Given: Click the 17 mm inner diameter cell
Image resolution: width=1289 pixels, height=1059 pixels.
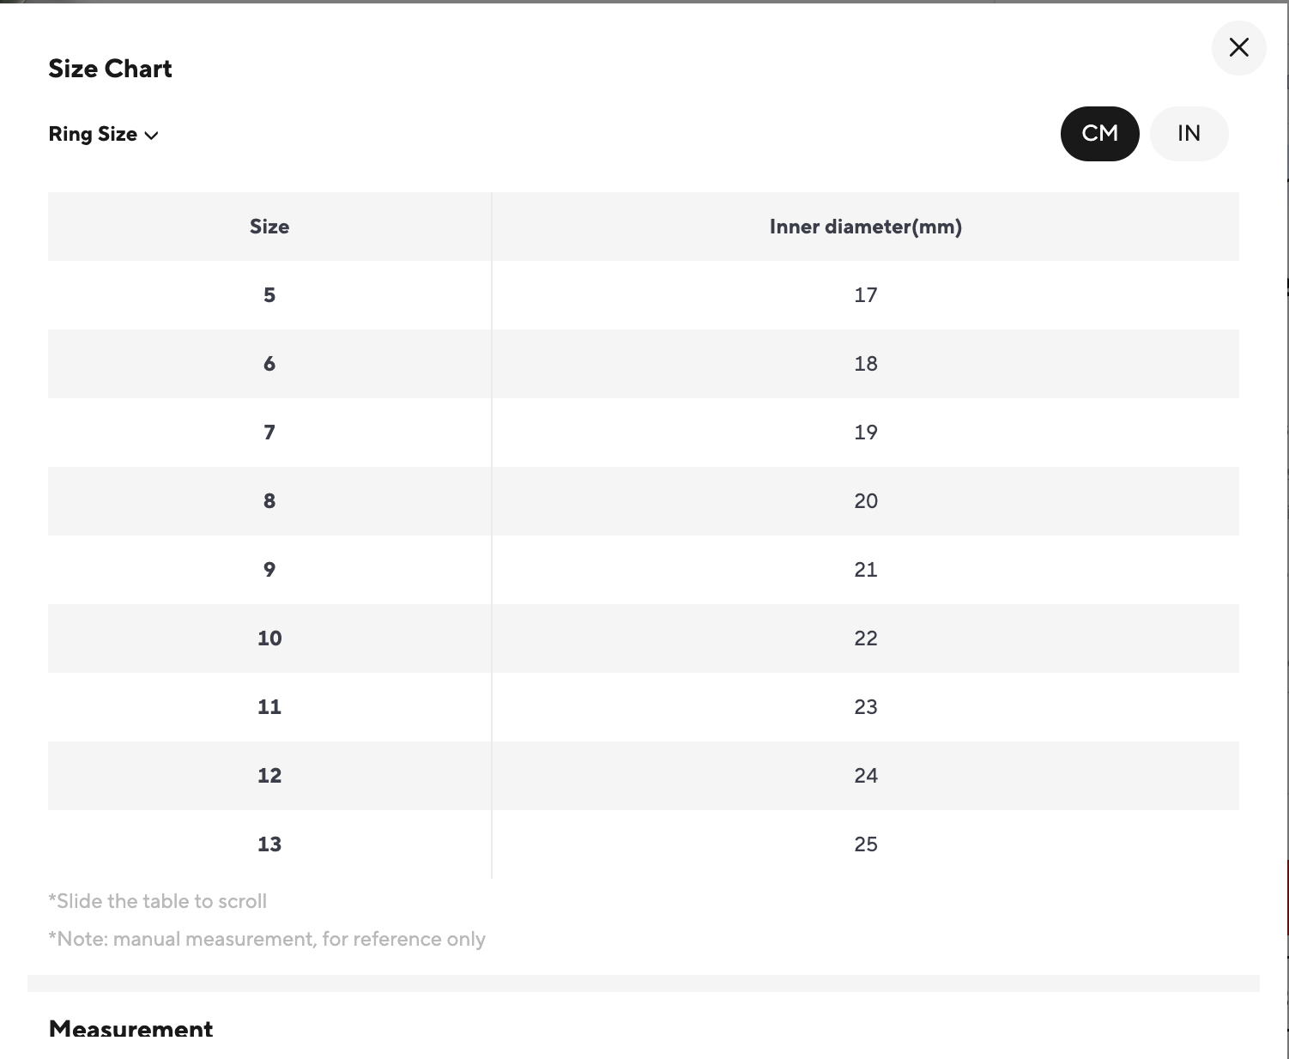Looking at the screenshot, I should point(865,295).
